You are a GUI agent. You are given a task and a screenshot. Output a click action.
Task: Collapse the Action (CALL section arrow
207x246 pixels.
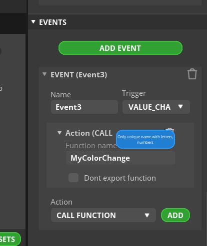[x=59, y=133]
